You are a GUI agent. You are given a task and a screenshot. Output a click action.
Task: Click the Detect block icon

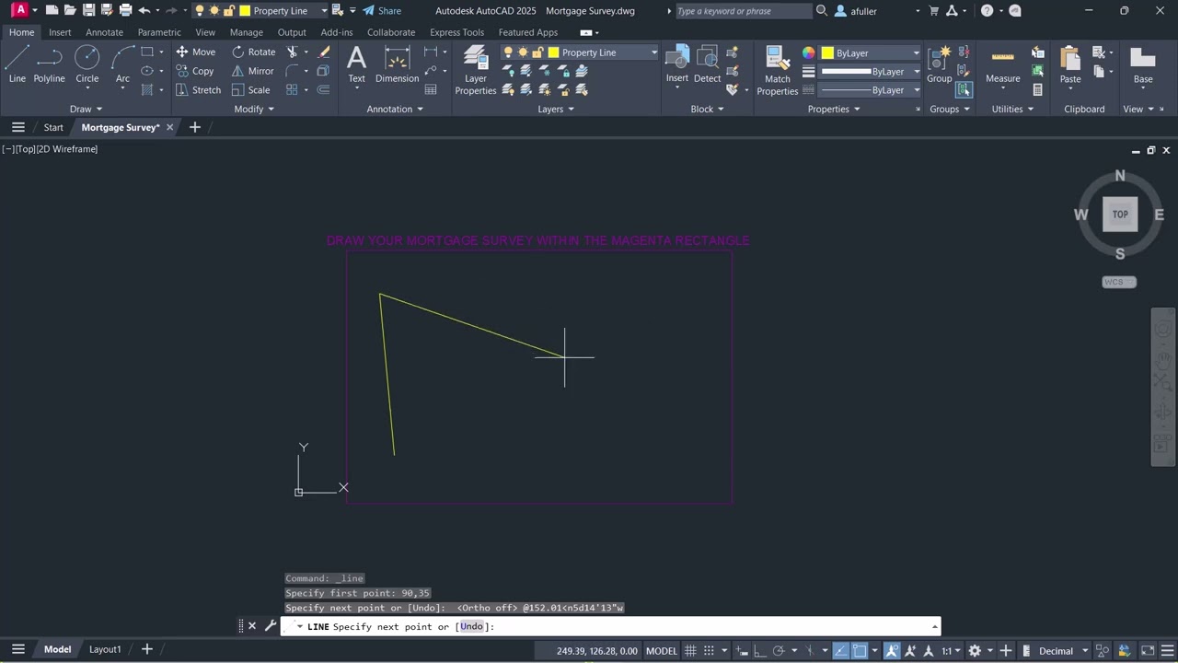pyautogui.click(x=707, y=64)
